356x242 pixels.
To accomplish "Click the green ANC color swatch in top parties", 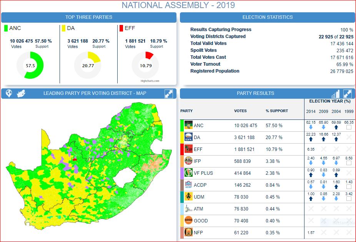I will click(6, 28).
